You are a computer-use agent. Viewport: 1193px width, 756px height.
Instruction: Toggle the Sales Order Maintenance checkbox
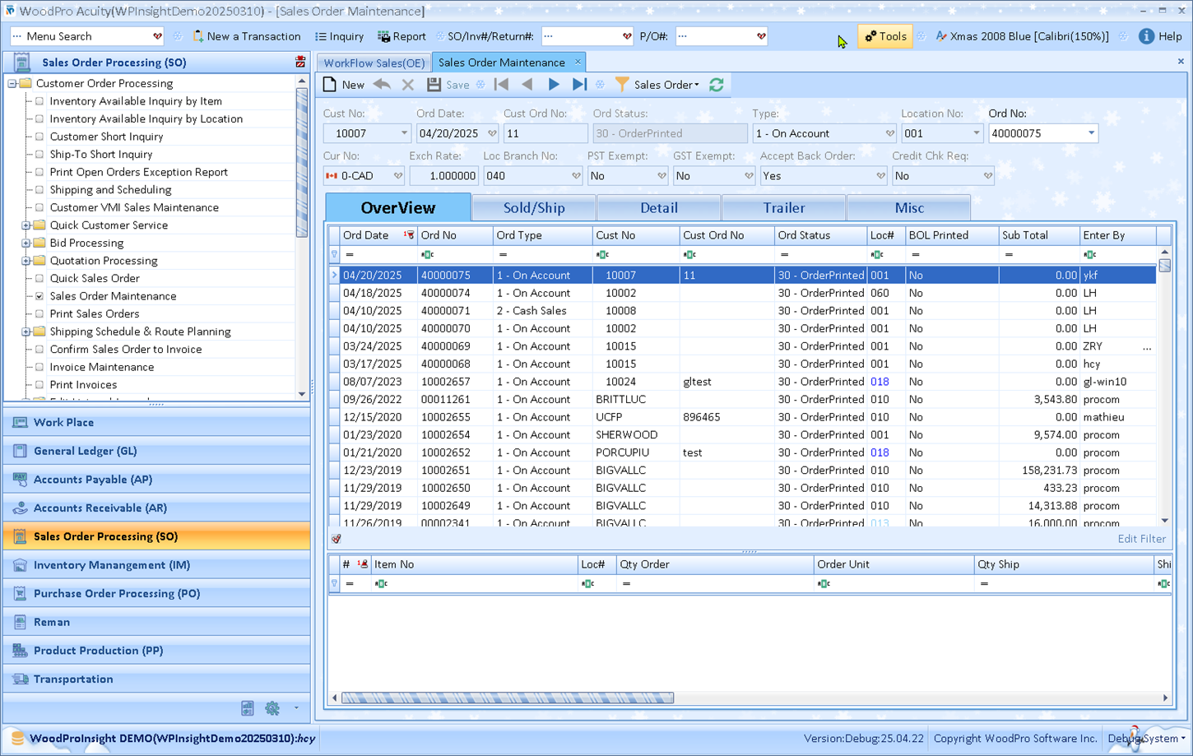coord(39,296)
